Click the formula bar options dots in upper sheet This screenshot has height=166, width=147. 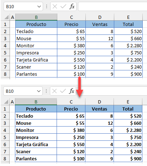(47, 6)
